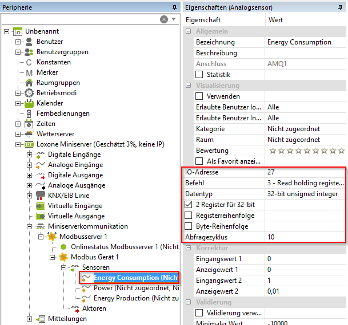Click the KNX/EIB Linie icon

[41, 196]
